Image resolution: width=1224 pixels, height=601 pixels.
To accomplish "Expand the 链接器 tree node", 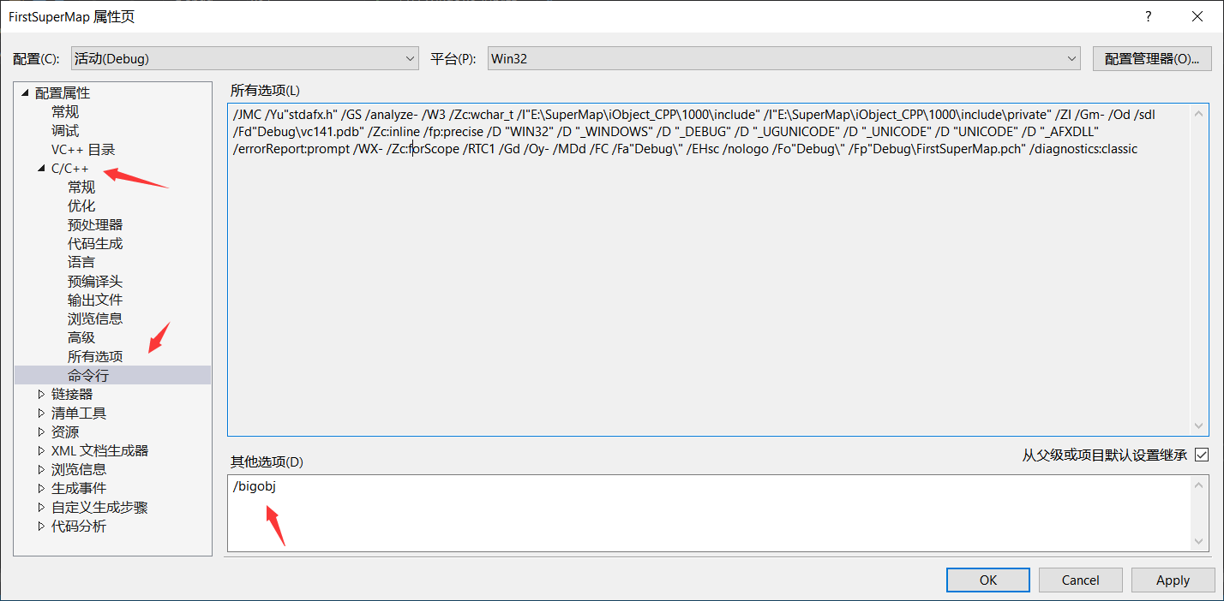I will 41,394.
